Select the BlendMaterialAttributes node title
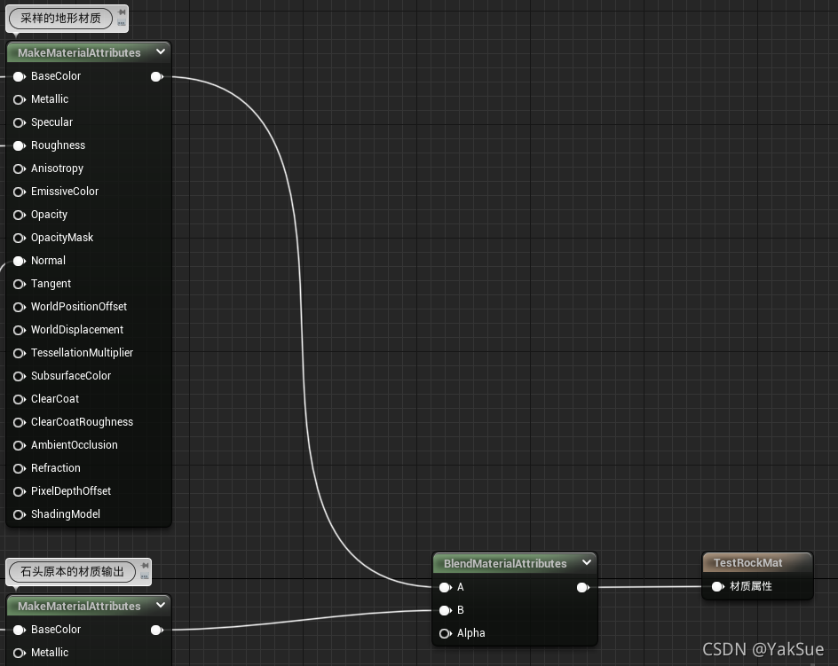The width and height of the screenshot is (838, 666). coord(505,563)
